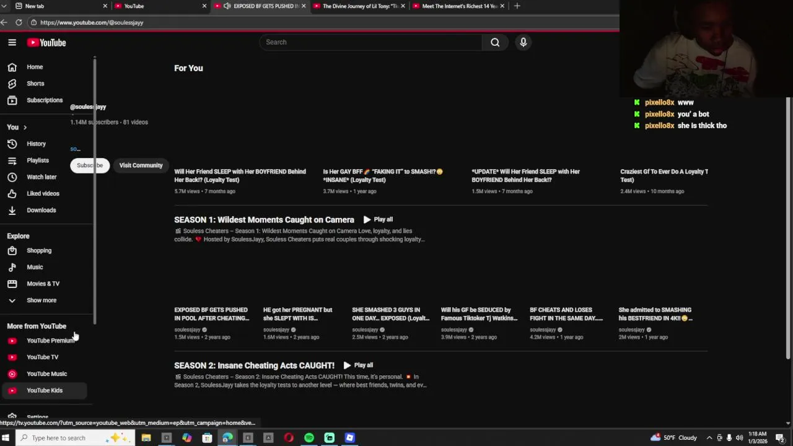Switch to the YouTube browser tab
The width and height of the screenshot is (793, 446).
pos(160,6)
